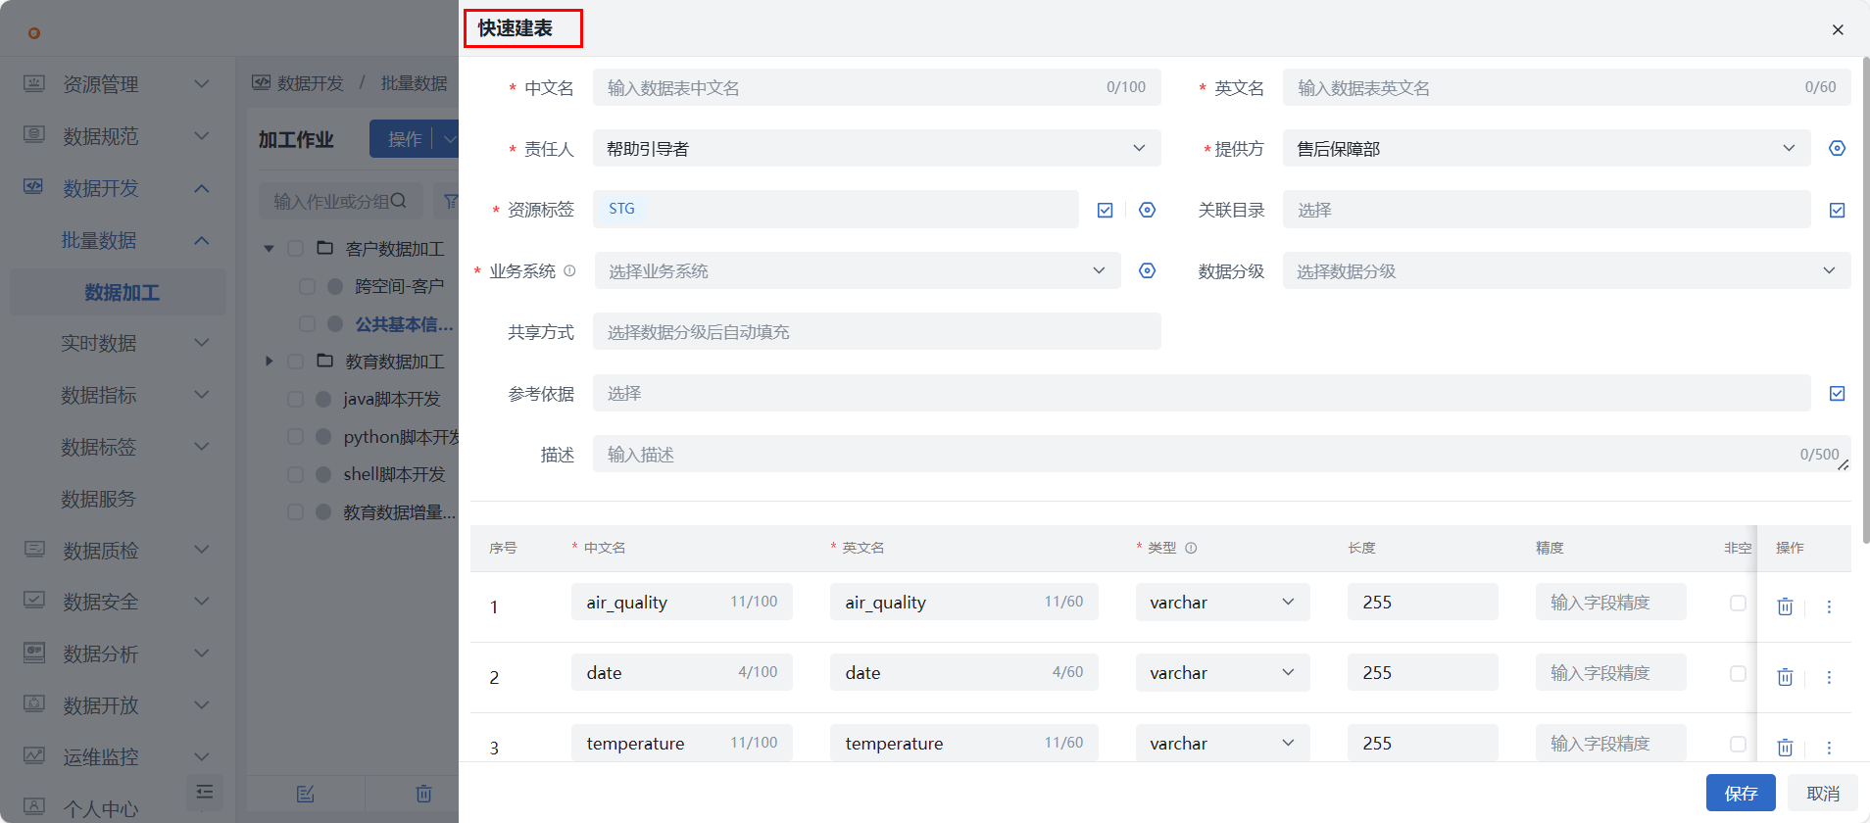Check the 跨空间-客户 item checkbox
Viewport: 1870px width, 823px height.
[307, 286]
